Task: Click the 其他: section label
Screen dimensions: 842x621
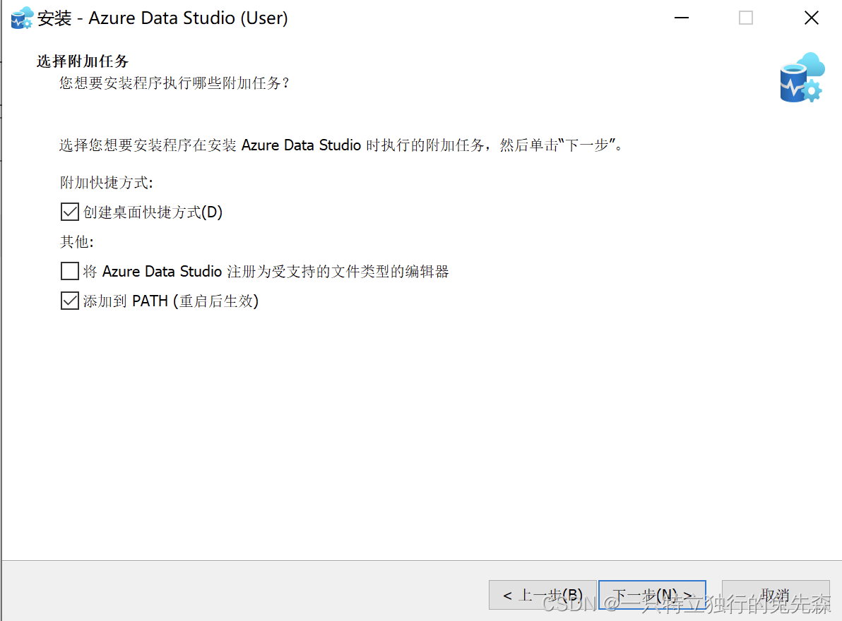Action: (x=77, y=242)
